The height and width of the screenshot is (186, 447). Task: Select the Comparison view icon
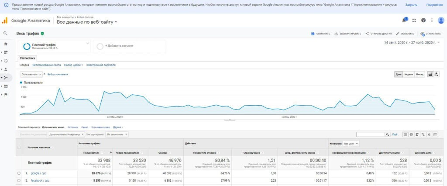(423, 134)
